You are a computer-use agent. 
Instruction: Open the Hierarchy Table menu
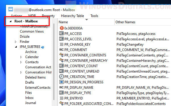(73, 16)
